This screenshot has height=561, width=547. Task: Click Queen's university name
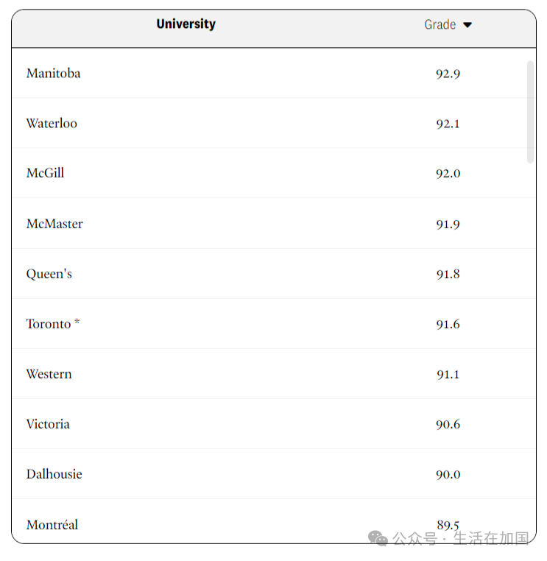49,274
